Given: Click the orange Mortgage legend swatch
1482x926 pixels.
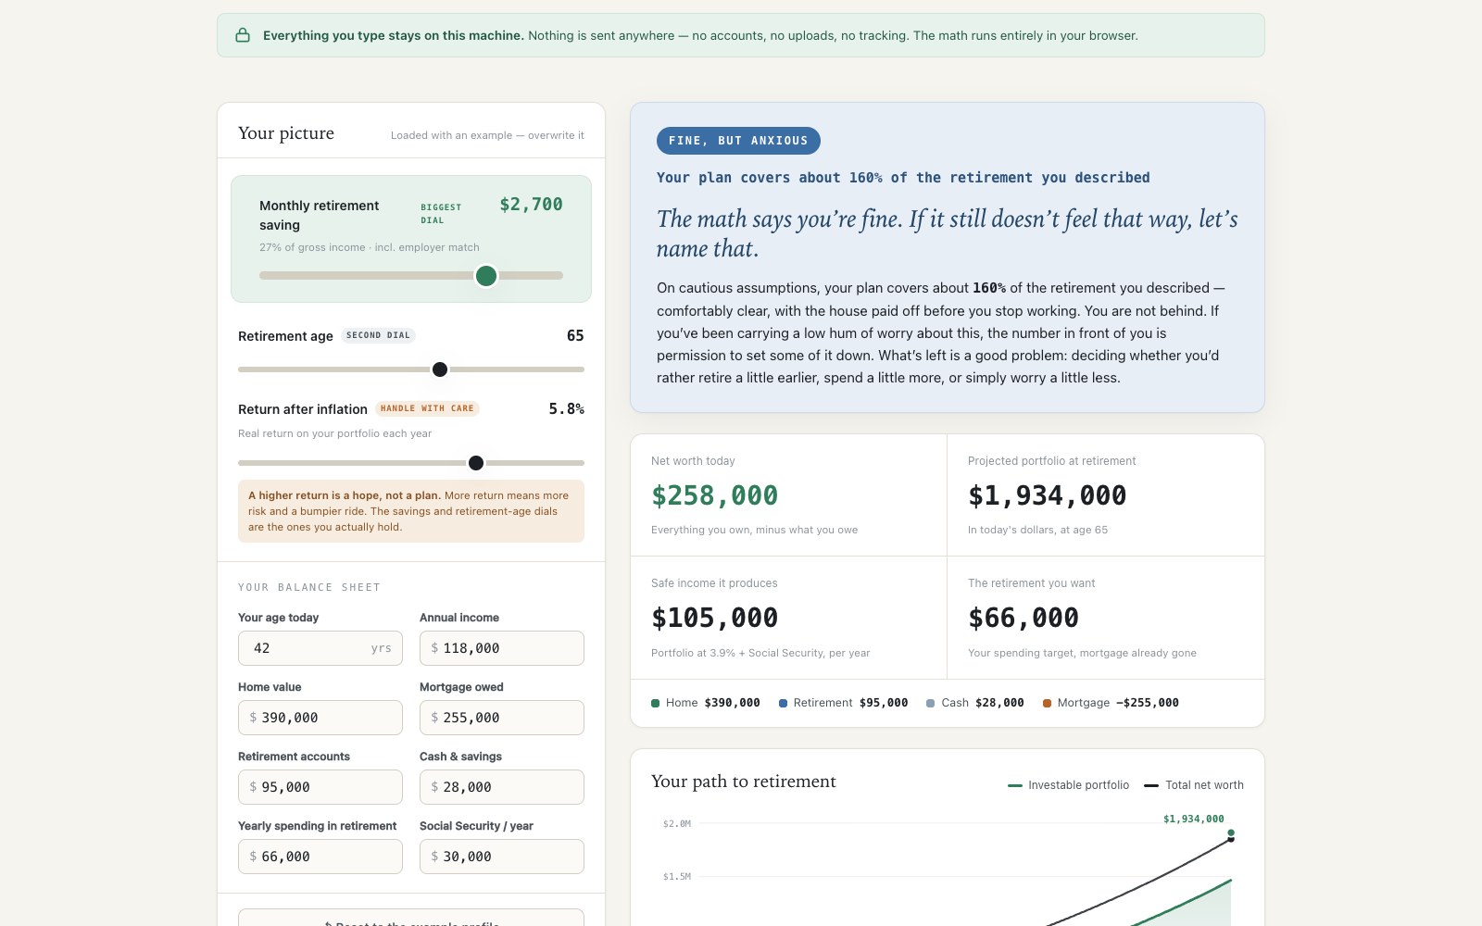Looking at the screenshot, I should (x=1047, y=703).
